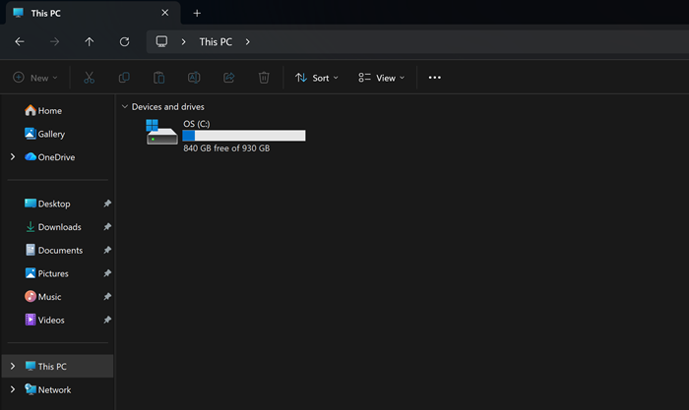689x410 pixels.
Task: Unpin Desktop using its pin icon
Action: click(107, 204)
